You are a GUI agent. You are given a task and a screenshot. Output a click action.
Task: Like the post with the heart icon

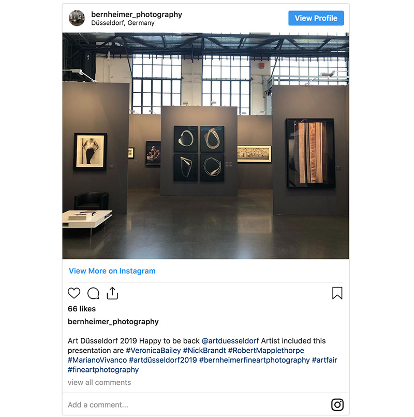[74, 293]
